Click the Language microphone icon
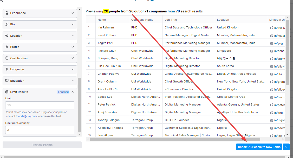Screen dimensions: 293x158 7,70
